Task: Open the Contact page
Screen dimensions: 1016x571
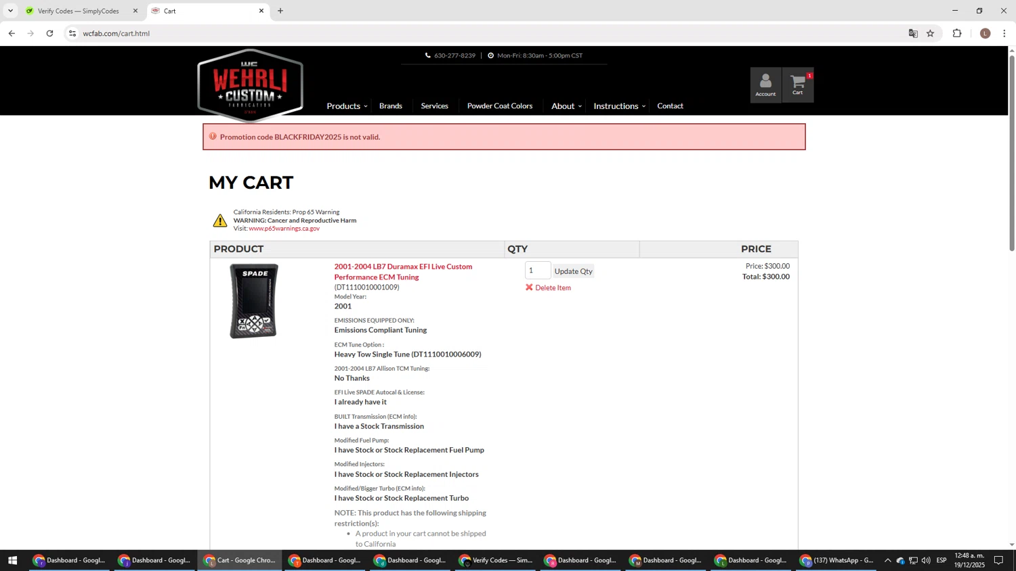Action: 670,106
